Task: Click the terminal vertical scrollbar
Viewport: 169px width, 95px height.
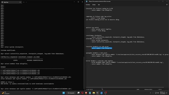Action: pos(84,73)
